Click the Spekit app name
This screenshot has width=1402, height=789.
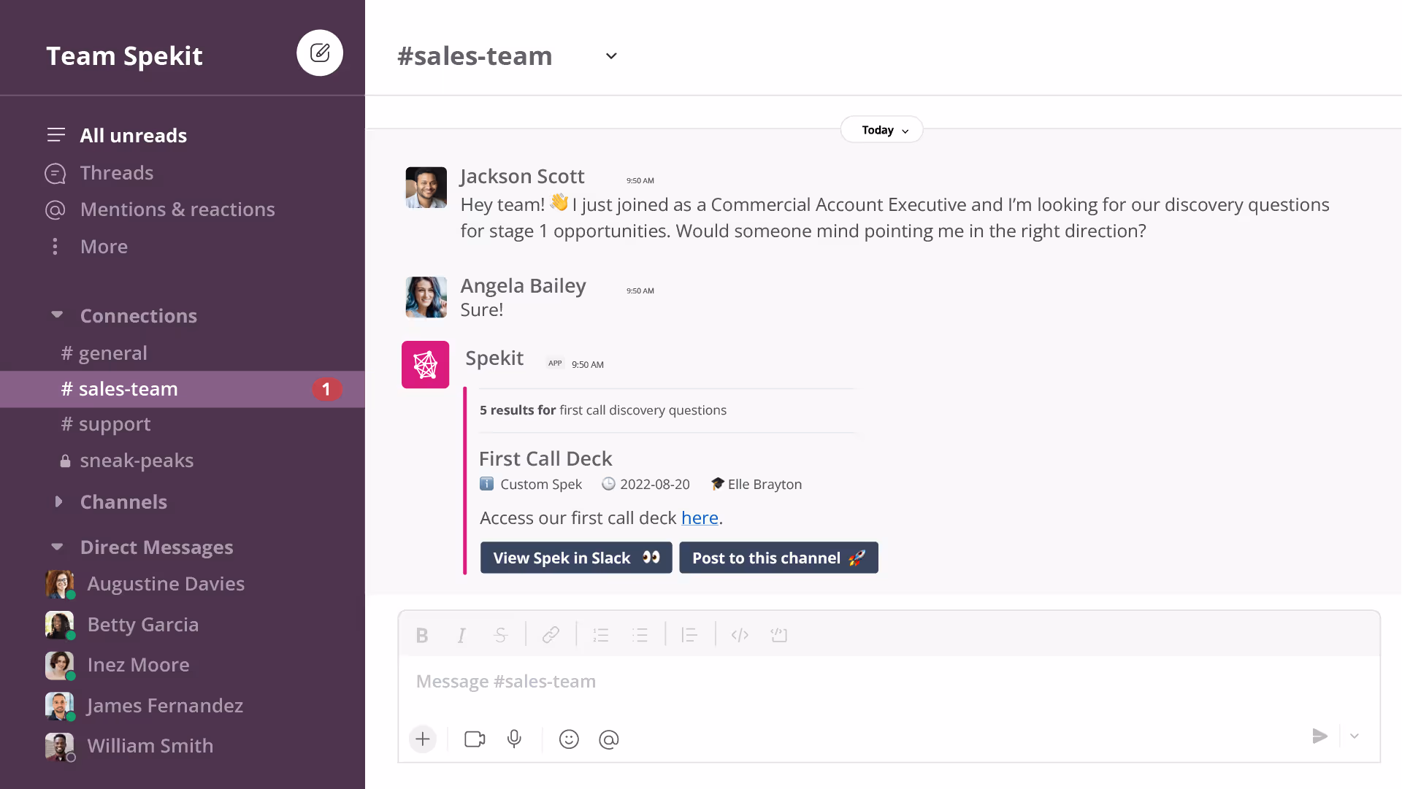494,358
